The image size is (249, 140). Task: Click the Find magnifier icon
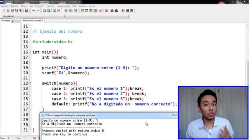tap(44, 10)
